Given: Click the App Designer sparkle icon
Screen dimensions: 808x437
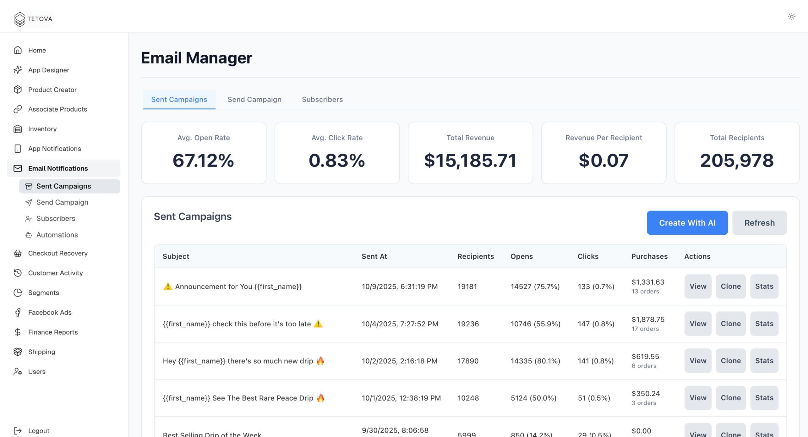Looking at the screenshot, I should [x=18, y=70].
